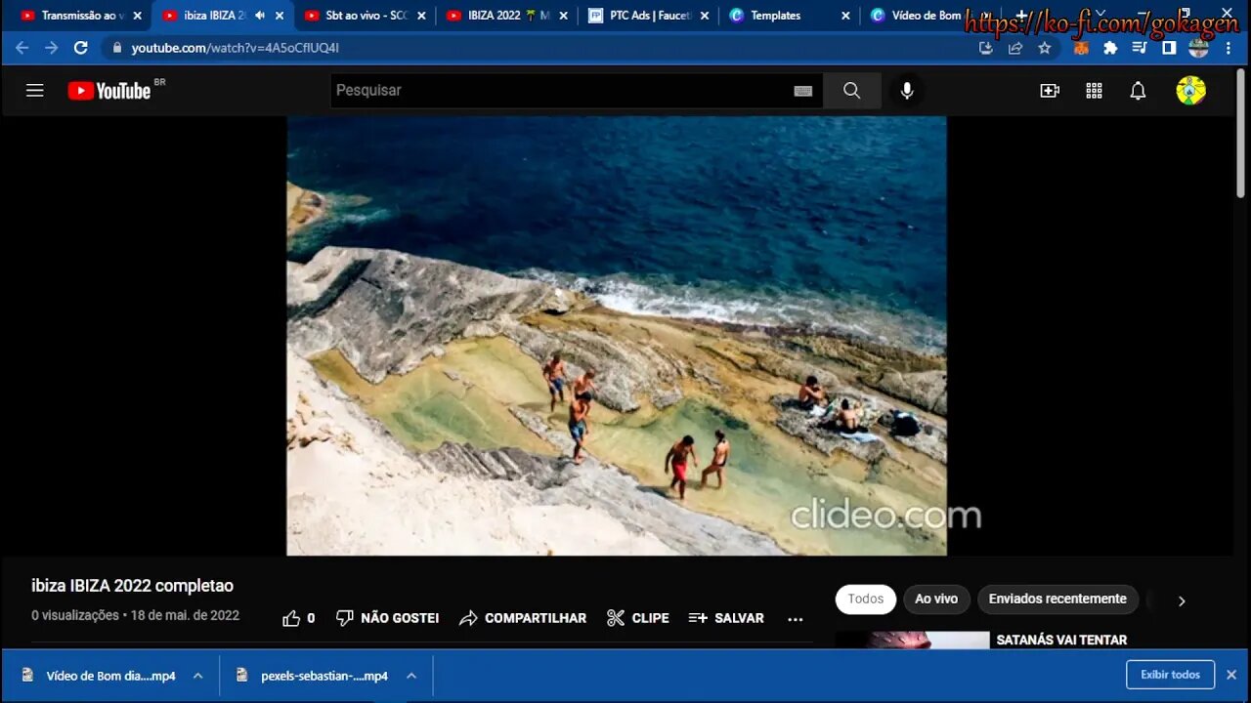Switch to Templates tab
Screen dimensions: 1251x703
pyautogui.click(x=790, y=16)
